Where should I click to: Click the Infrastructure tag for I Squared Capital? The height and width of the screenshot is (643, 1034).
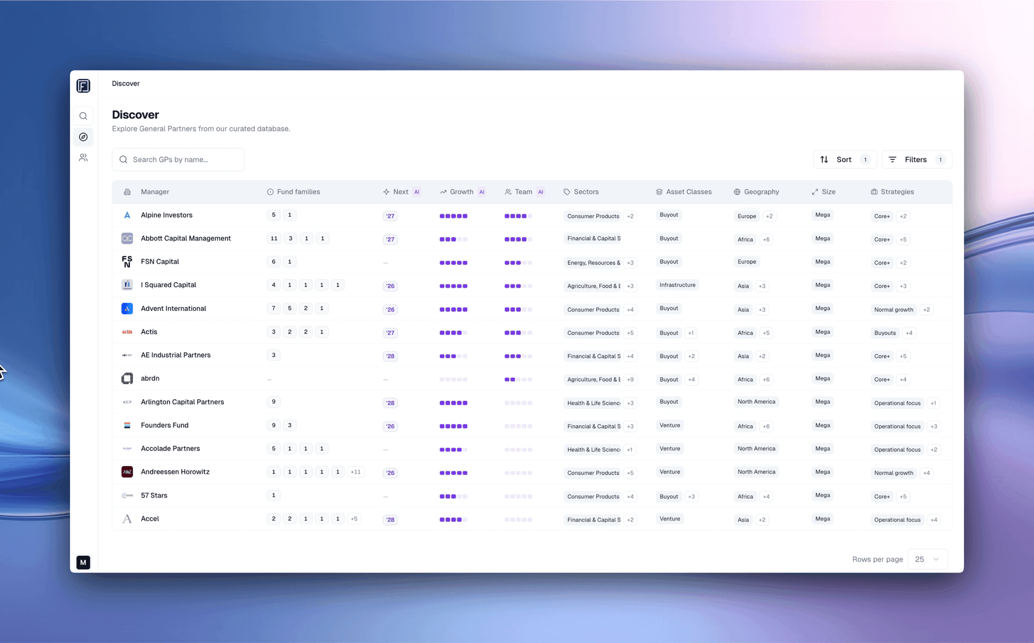pyautogui.click(x=677, y=285)
